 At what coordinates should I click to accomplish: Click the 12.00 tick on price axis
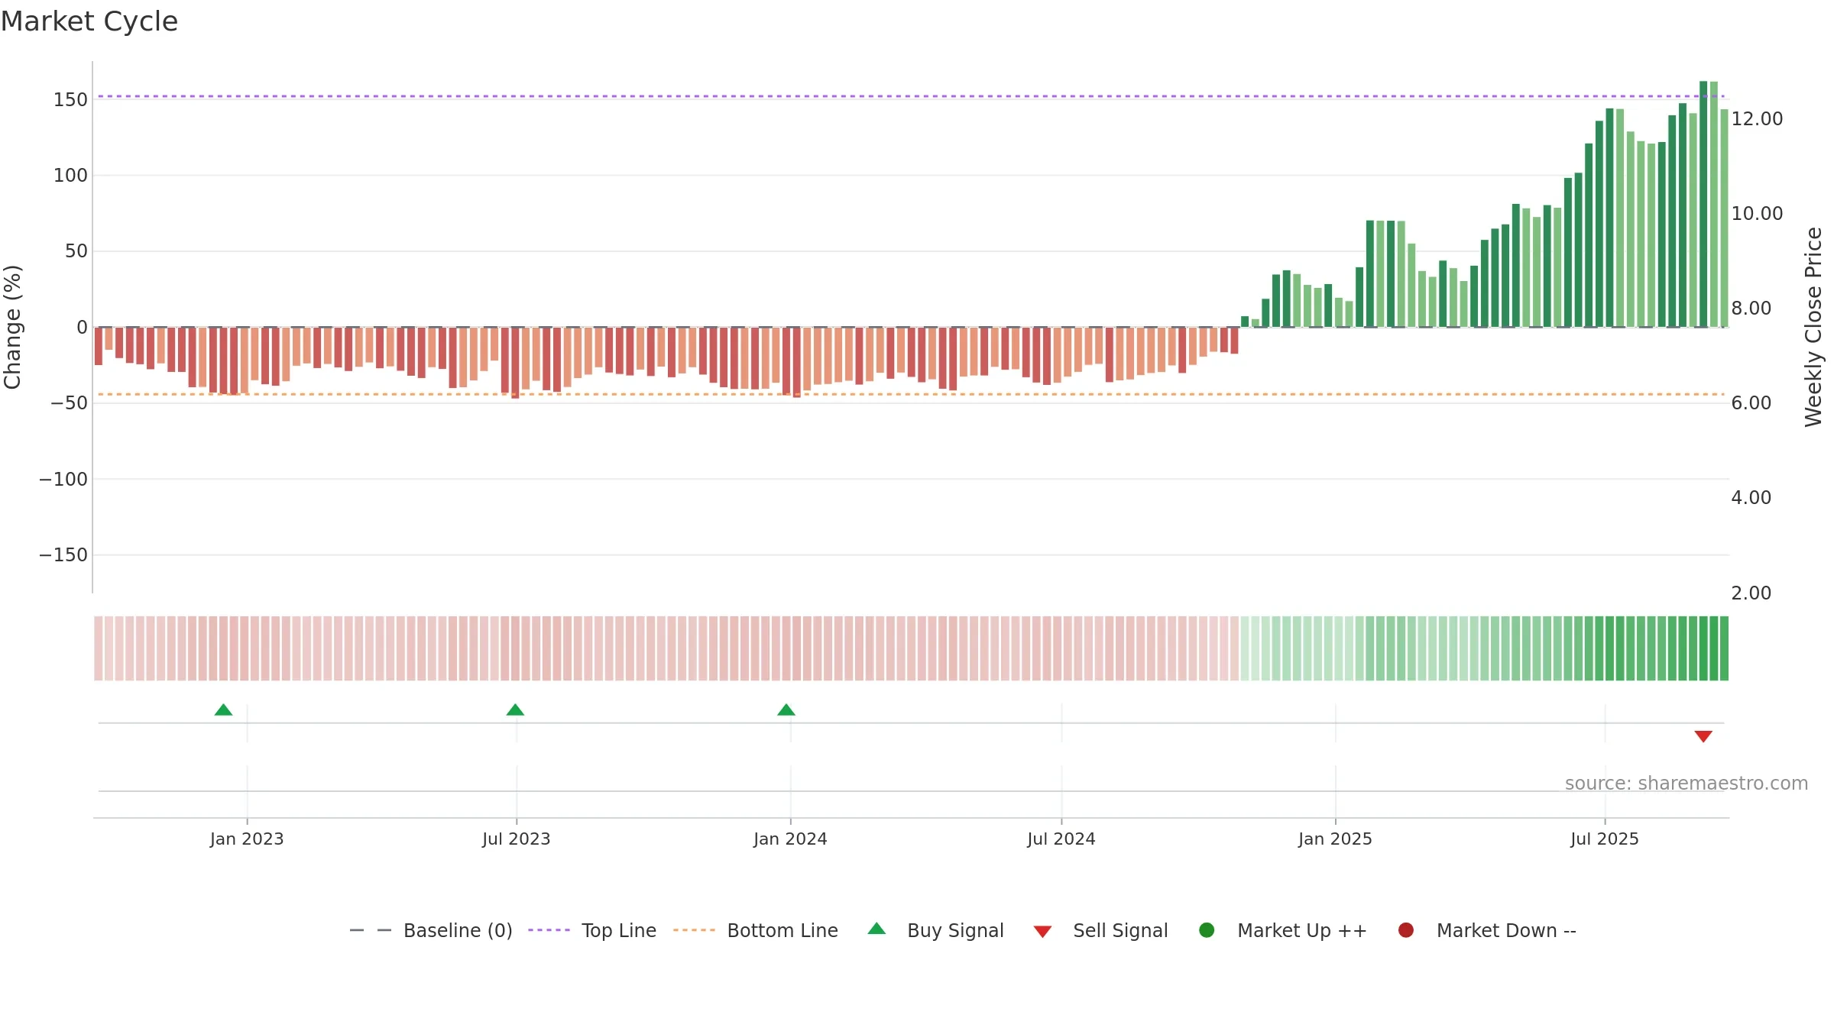coord(1757,119)
